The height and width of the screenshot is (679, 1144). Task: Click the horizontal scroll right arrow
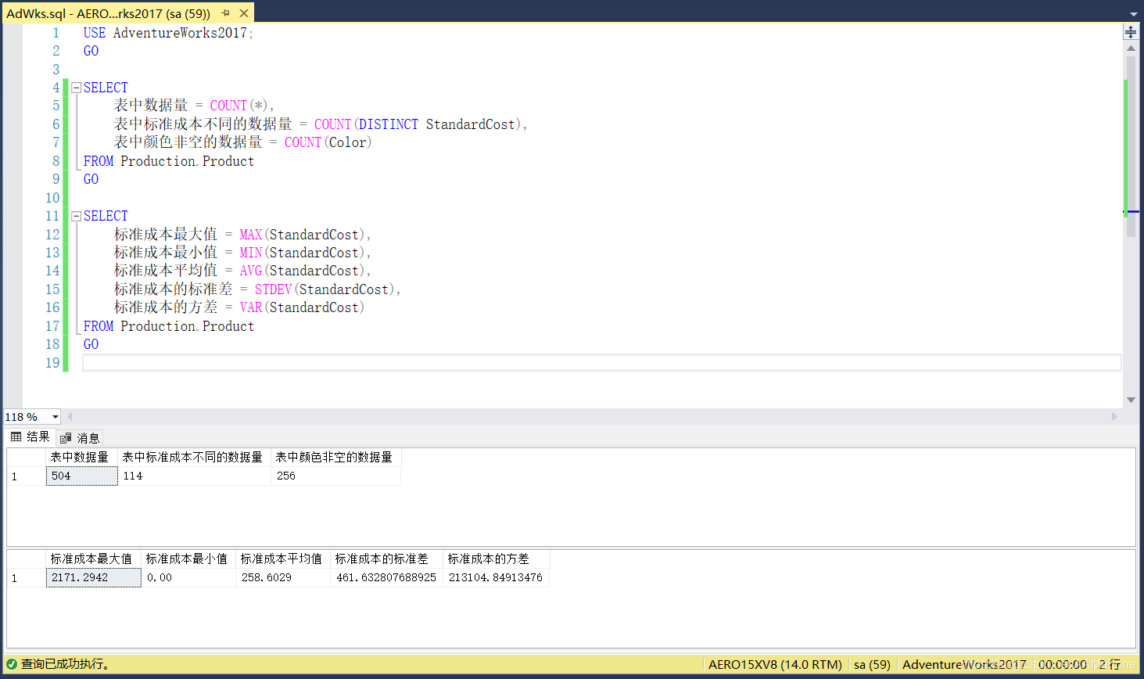pyautogui.click(x=1114, y=417)
